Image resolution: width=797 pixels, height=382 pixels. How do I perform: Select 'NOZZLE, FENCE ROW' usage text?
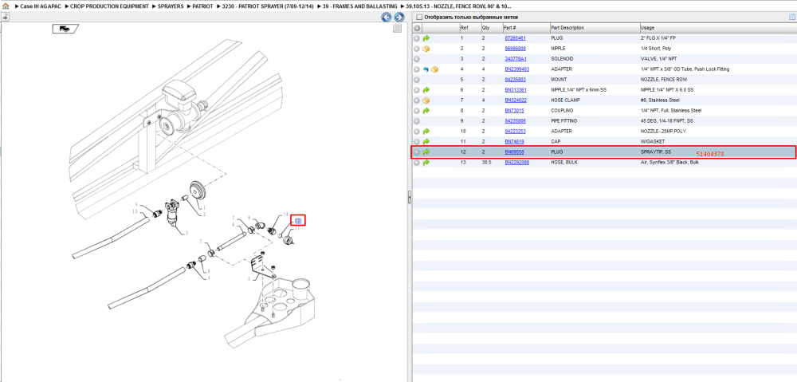click(663, 79)
